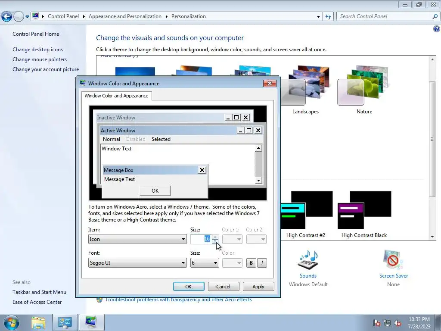Click Inactive Window title bar in preview
This screenshot has height=331, width=441.
point(160,117)
